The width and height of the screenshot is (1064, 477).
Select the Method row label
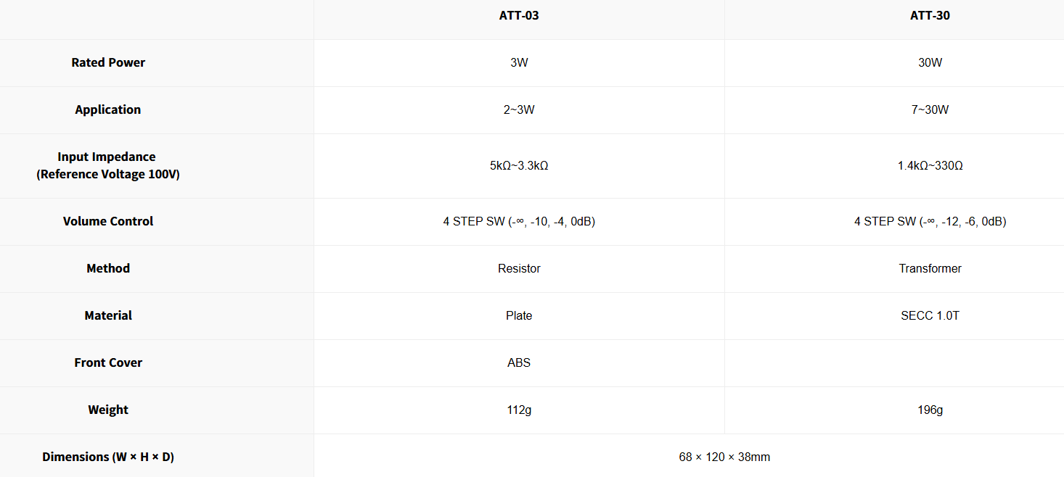coord(108,268)
